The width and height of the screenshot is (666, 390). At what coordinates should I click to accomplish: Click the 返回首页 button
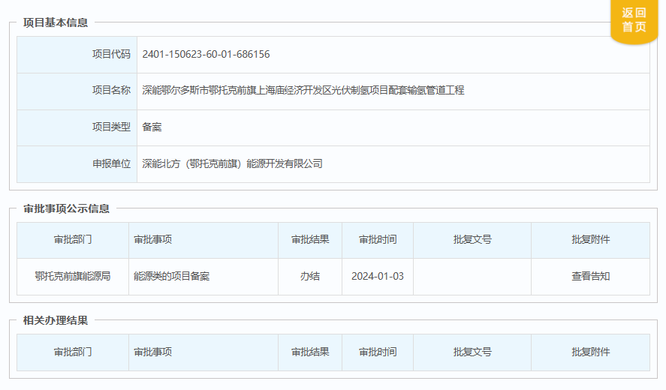pos(633,20)
